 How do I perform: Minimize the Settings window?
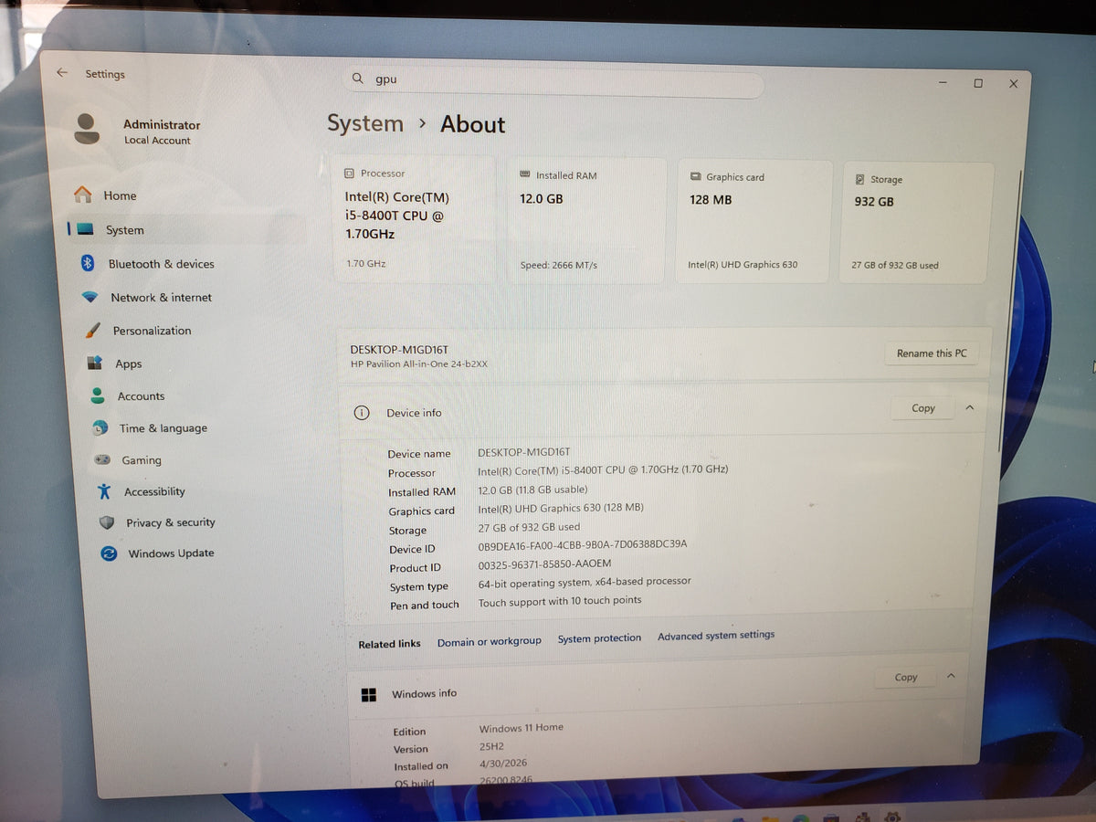(943, 82)
